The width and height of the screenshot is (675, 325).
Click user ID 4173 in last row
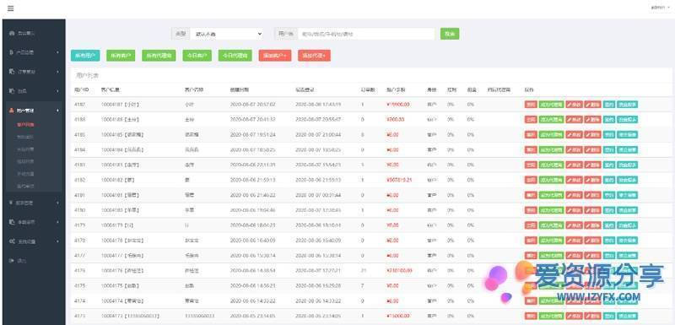click(x=79, y=316)
